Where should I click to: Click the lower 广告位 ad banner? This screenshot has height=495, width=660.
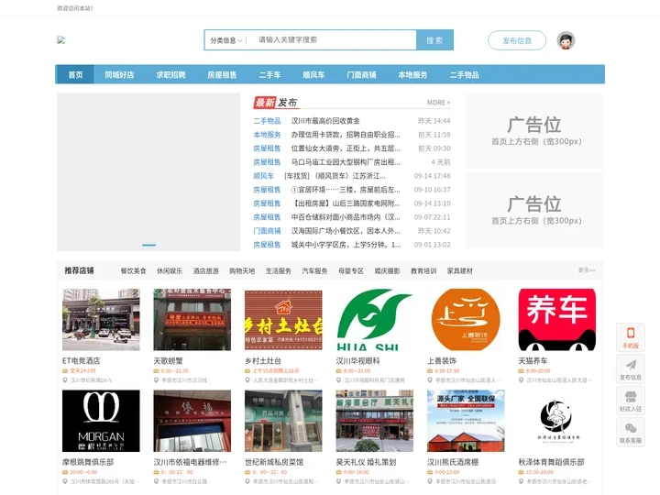click(x=534, y=211)
